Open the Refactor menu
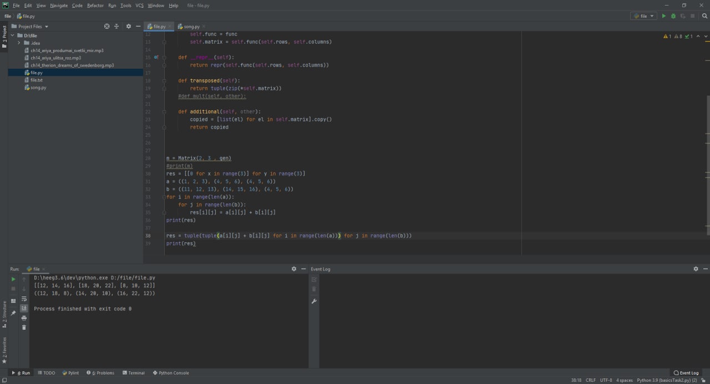710x384 pixels. pyautogui.click(x=95, y=6)
